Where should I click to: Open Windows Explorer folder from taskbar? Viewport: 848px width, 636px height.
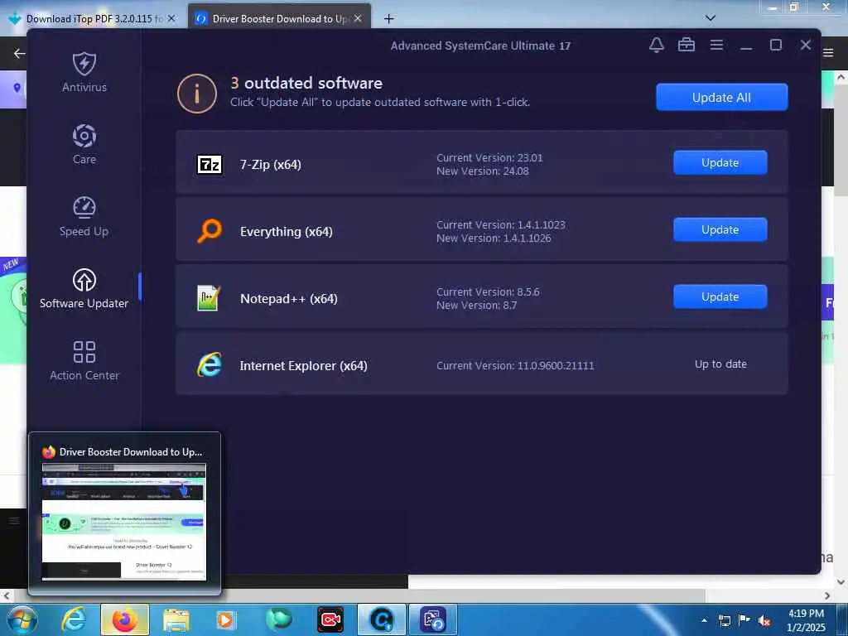(176, 619)
